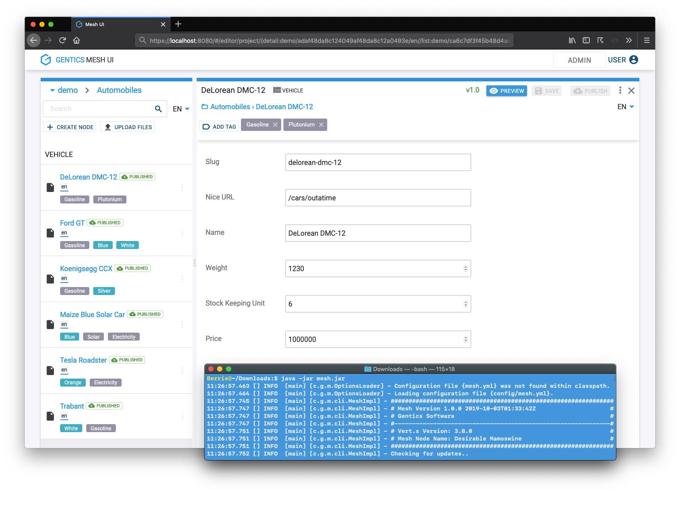
Task: Open the browser hamburger menu
Action: pos(646,40)
